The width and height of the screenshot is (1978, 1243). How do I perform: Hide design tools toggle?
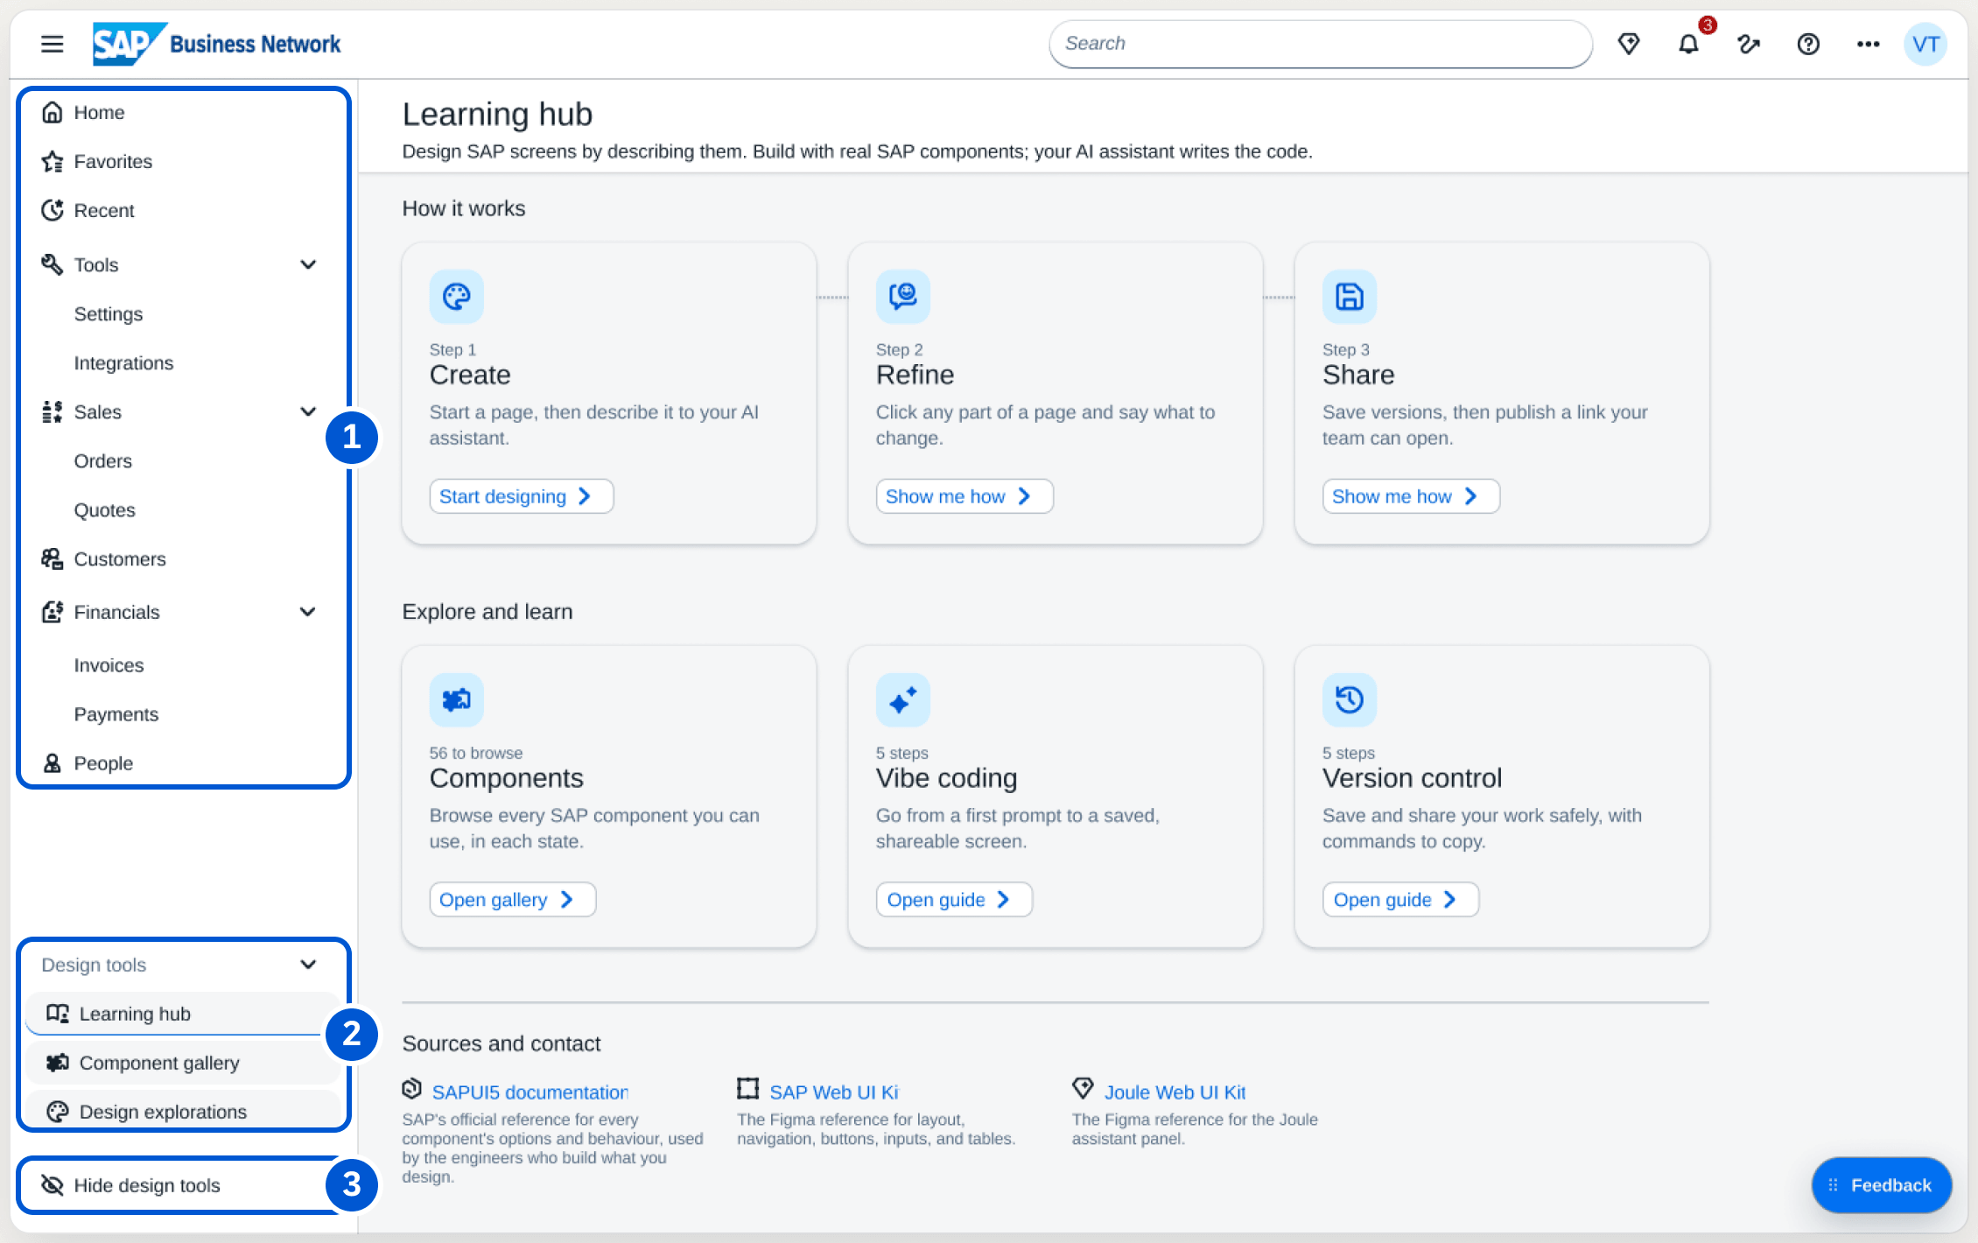coord(184,1185)
